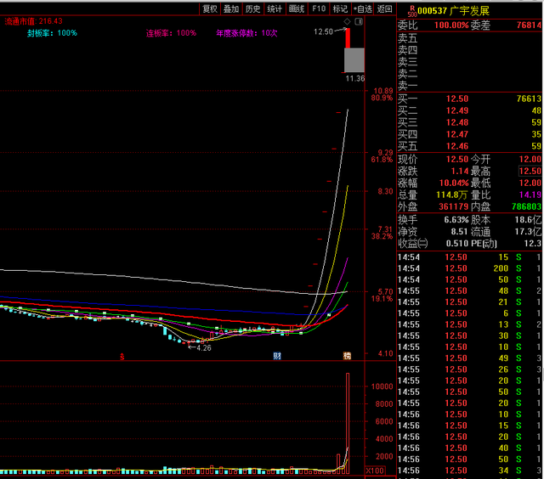Click the 涨幅 10.04% value

(x=454, y=183)
